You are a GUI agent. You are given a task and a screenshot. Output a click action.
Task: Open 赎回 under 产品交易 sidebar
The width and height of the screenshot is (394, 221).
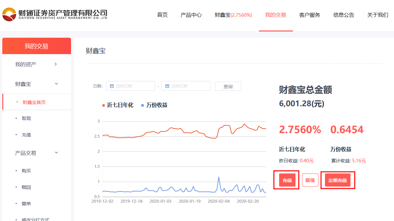(x=27, y=187)
